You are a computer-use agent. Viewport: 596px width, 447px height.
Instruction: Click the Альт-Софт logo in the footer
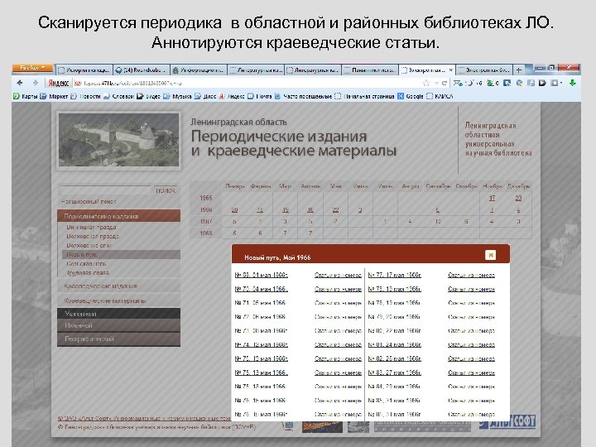[x=507, y=422]
